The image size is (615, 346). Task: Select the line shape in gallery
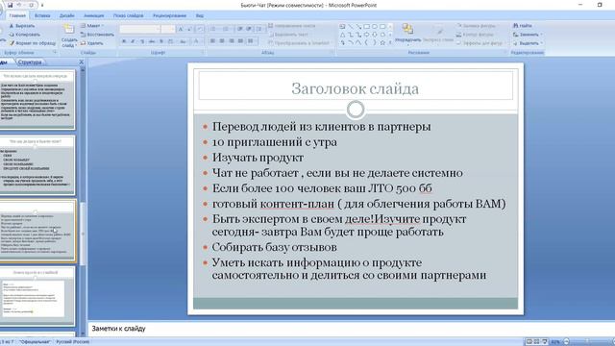(350, 26)
